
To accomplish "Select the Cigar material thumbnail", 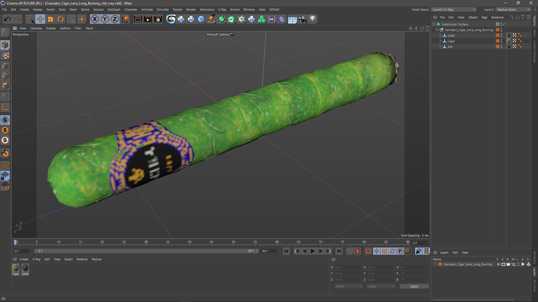I will coord(16,268).
